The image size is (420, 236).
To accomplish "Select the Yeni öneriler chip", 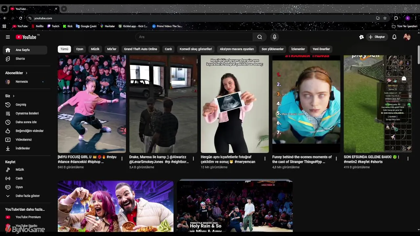I will click(x=321, y=49).
